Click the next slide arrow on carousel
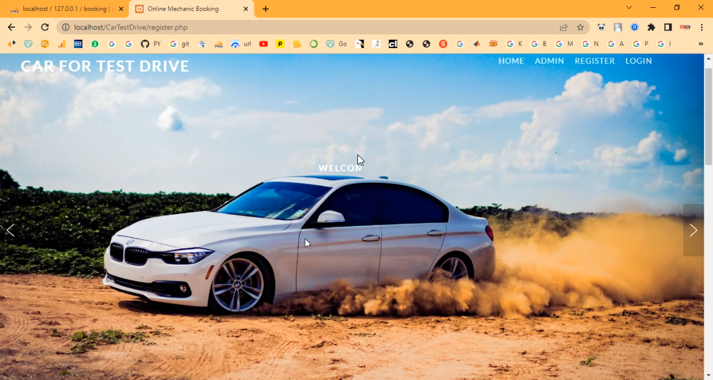The image size is (713, 380). click(x=693, y=230)
